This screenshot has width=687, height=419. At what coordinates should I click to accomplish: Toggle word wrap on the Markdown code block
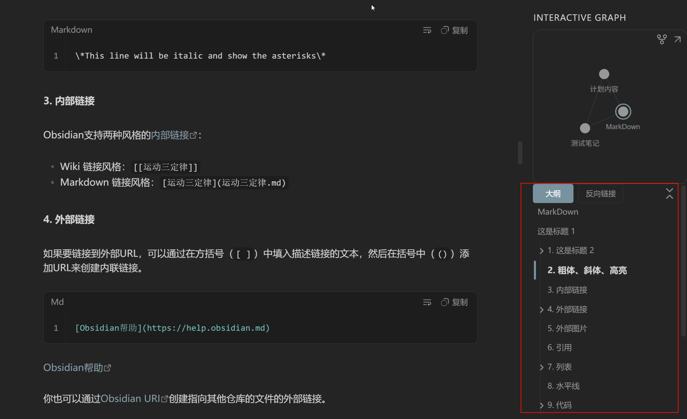tap(427, 30)
